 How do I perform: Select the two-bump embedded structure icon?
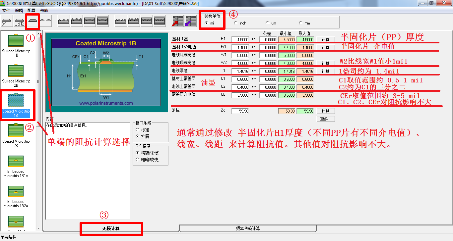tap(90, 21)
